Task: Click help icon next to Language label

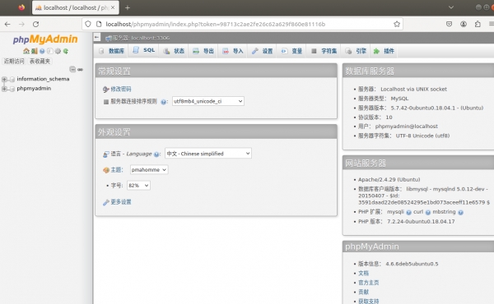Action: pos(156,154)
